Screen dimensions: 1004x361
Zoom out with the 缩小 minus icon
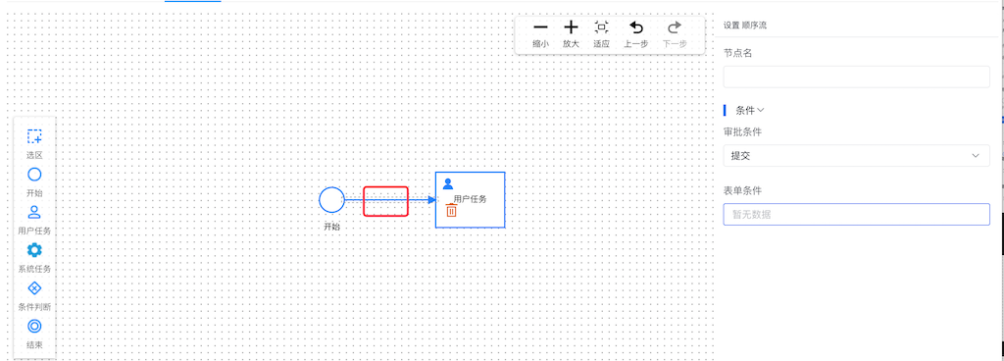pyautogui.click(x=540, y=27)
